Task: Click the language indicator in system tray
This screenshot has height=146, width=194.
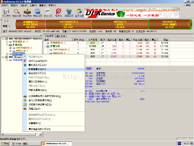Action: [179, 144]
